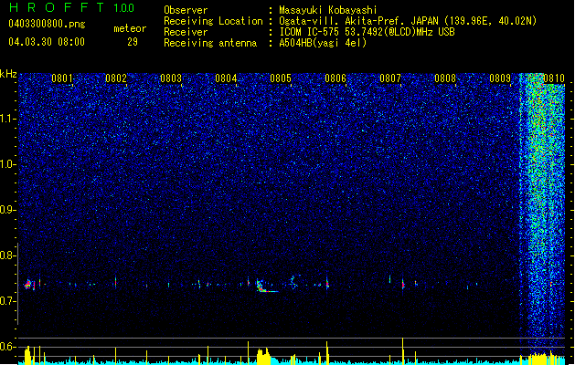Viewport: 575px width, 365px height.
Task: Click the 0807 time marker
Action: point(390,78)
